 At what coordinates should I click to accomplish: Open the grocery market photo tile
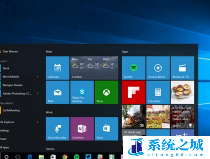pos(158,117)
